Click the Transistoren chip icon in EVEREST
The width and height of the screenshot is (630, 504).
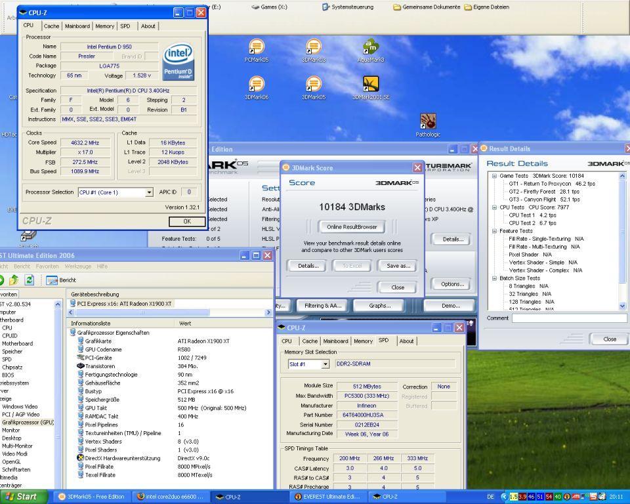[80, 366]
